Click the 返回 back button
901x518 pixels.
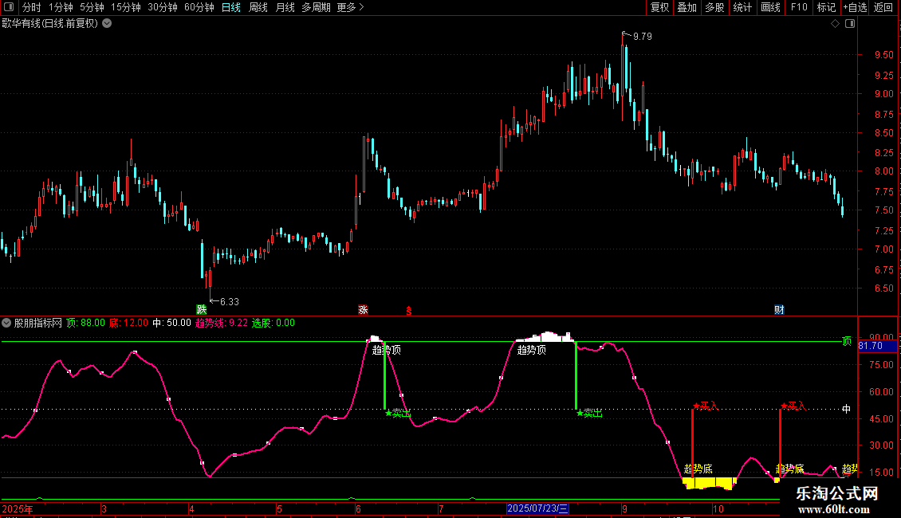[883, 7]
